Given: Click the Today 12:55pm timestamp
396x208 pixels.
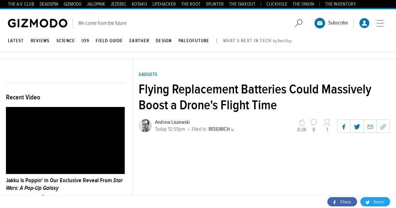Looking at the screenshot, I should click(x=170, y=129).
